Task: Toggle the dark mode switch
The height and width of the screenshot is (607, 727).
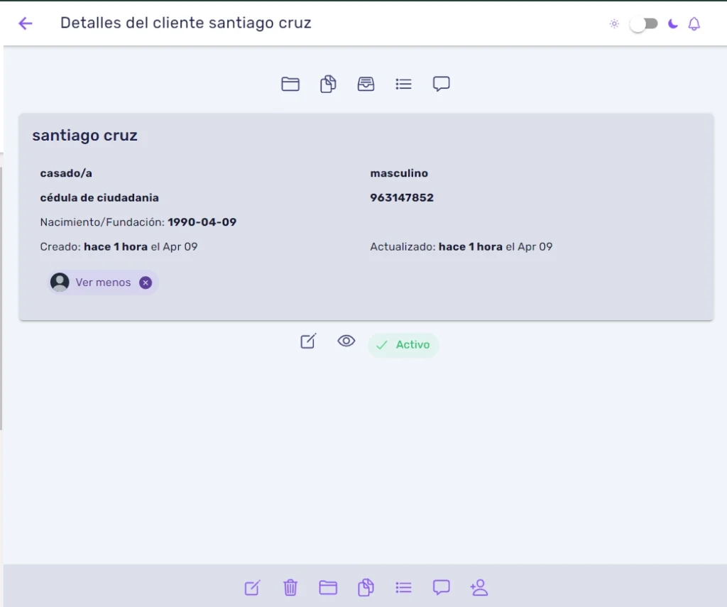Action: [643, 23]
